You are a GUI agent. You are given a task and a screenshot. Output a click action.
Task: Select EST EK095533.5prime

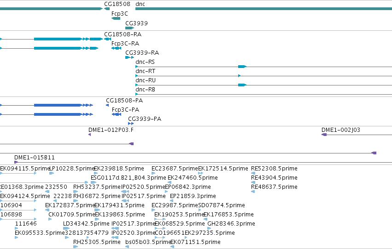click(40, 233)
